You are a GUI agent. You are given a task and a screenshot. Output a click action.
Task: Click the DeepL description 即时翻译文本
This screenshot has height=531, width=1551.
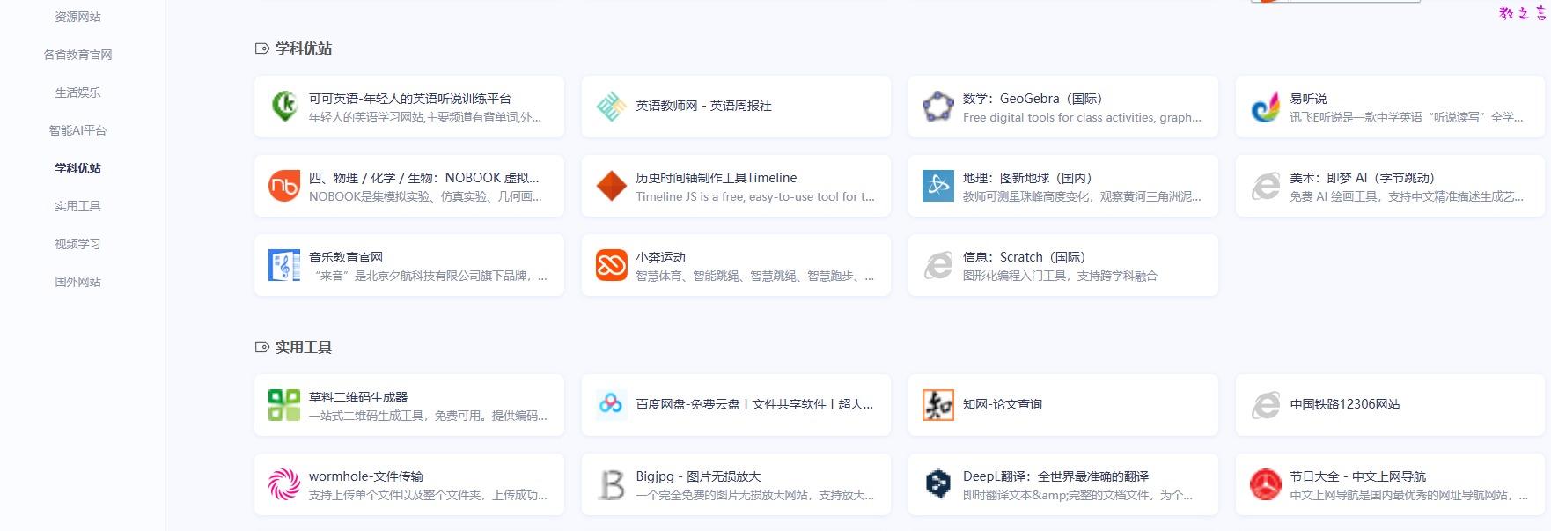coord(1077,495)
